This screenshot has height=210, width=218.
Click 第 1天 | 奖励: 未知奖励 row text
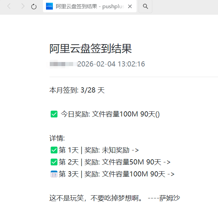pyautogui.click(x=99, y=150)
